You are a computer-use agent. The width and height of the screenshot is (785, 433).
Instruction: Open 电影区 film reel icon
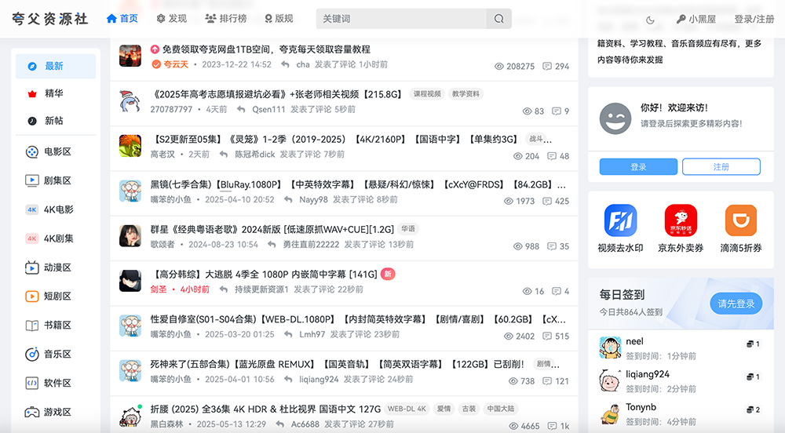[x=32, y=152]
